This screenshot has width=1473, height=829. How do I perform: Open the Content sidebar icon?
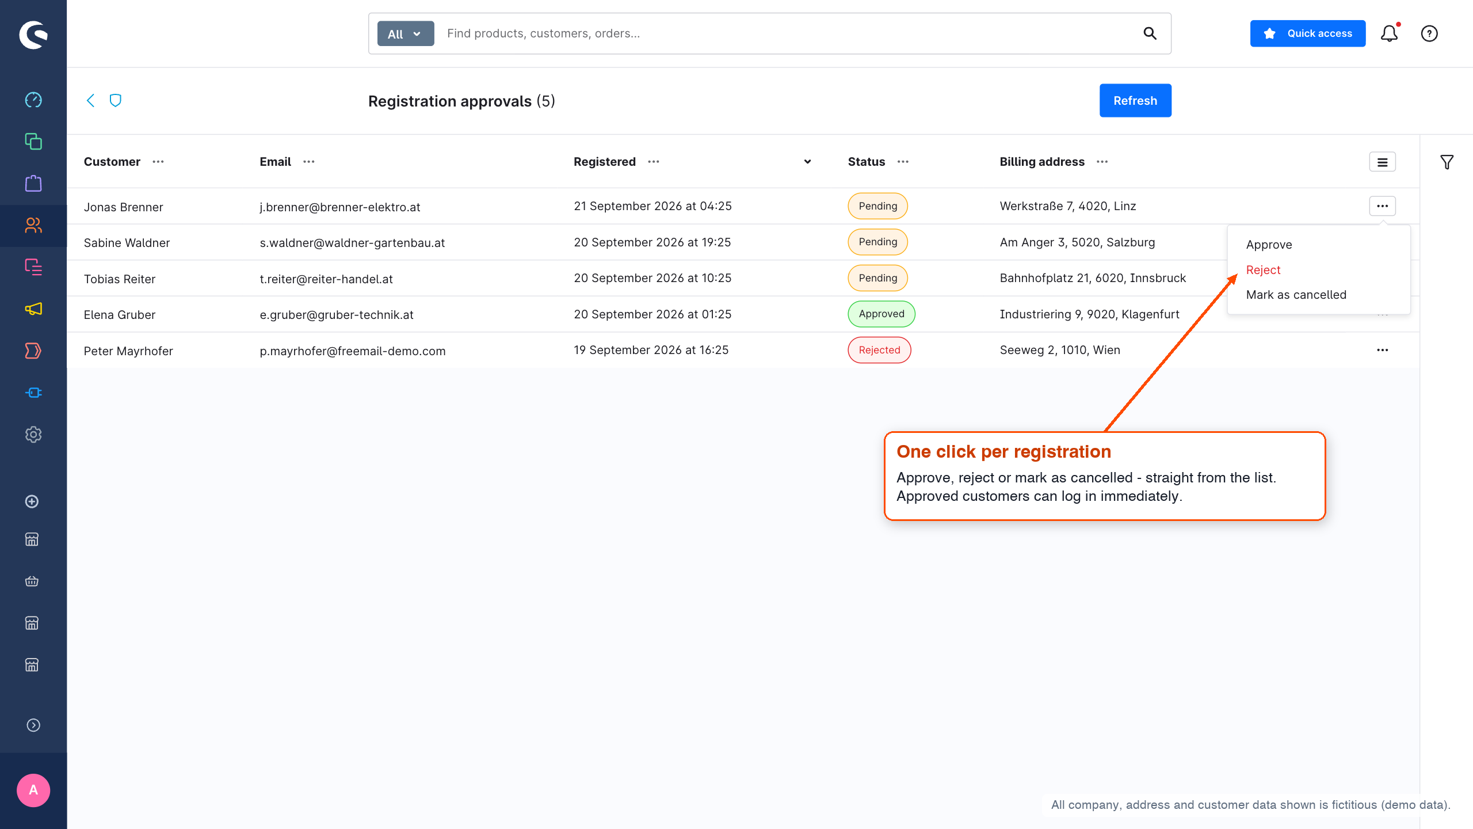pyautogui.click(x=33, y=267)
